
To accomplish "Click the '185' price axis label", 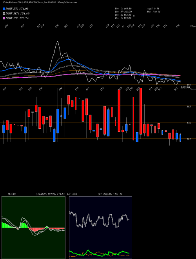I will pyautogui.click(x=189, y=107).
